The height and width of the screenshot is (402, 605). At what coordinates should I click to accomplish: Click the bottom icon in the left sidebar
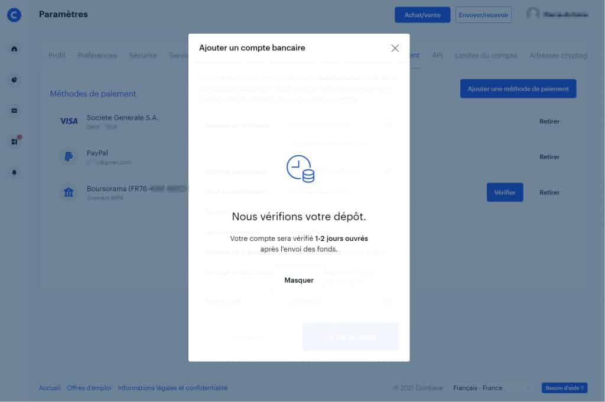[x=14, y=172]
